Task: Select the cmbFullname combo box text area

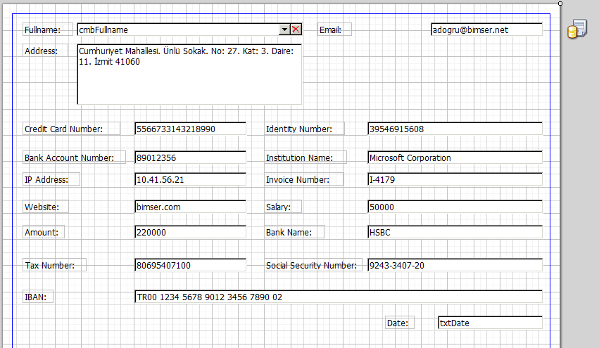Action: point(179,30)
